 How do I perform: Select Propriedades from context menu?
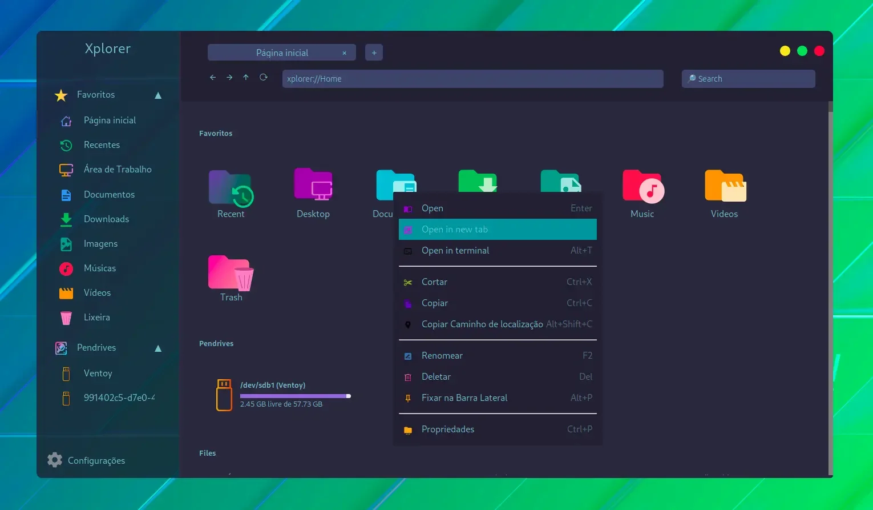pos(498,429)
